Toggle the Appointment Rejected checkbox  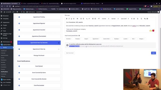pos(19,23)
